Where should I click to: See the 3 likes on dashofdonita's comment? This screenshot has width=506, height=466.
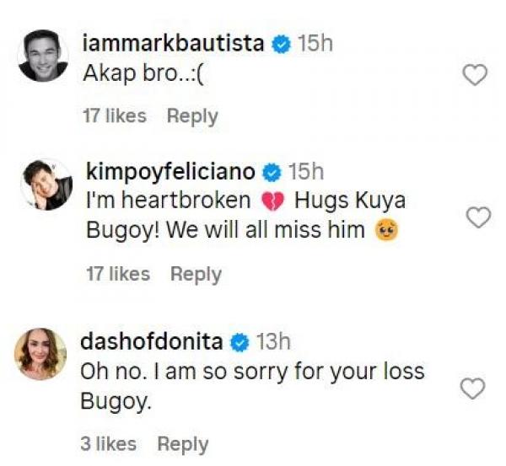point(110,443)
